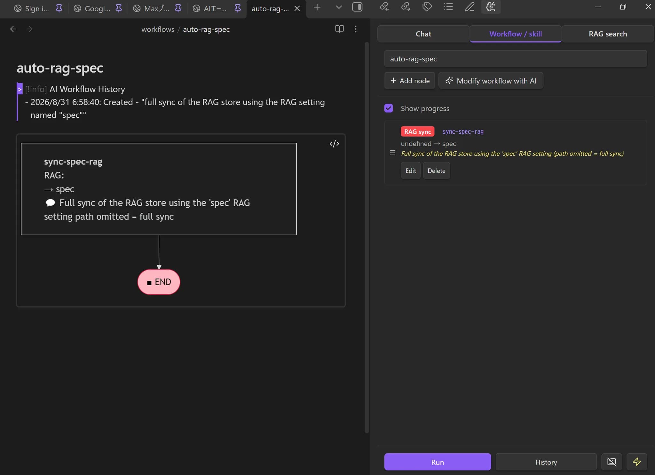Navigate back with the left arrow
The height and width of the screenshot is (475, 655).
13,29
